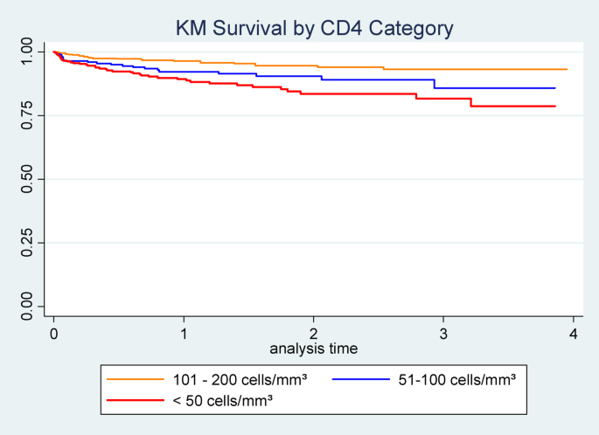Click the x-axis tick label 2
The width and height of the screenshot is (599, 435).
click(313, 334)
